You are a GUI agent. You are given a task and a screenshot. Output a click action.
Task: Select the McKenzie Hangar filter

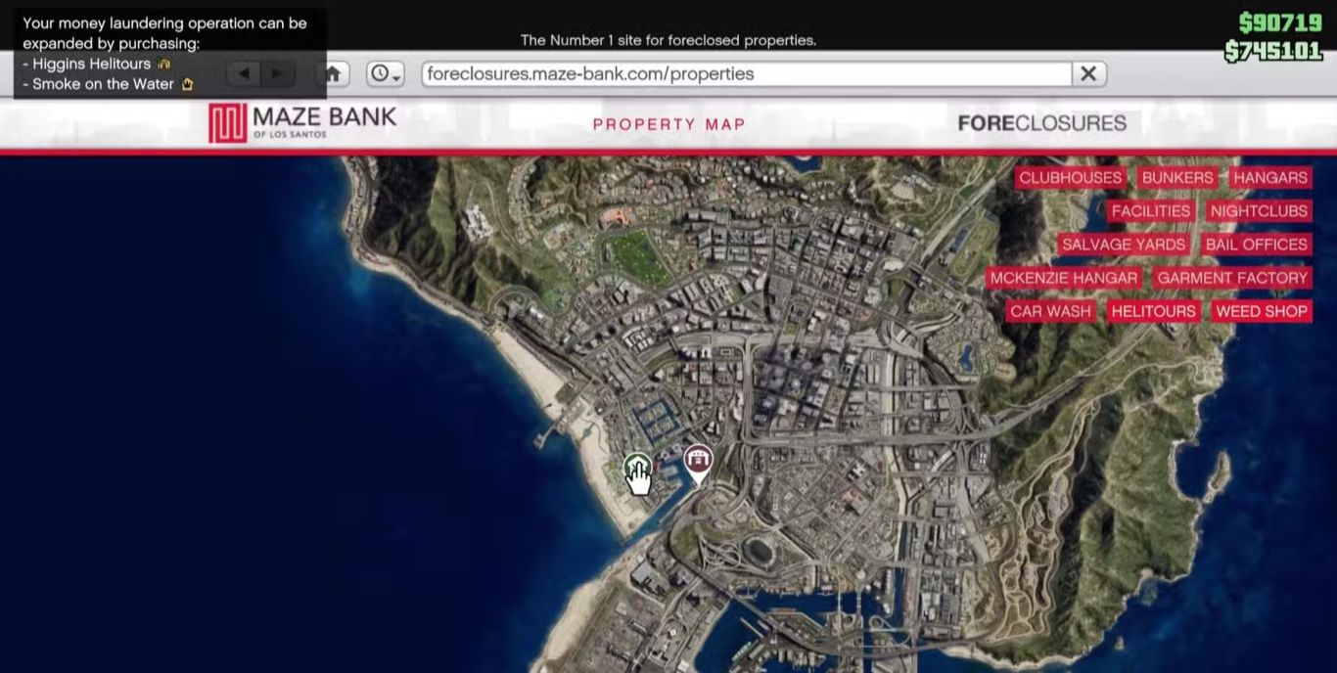[1064, 278]
